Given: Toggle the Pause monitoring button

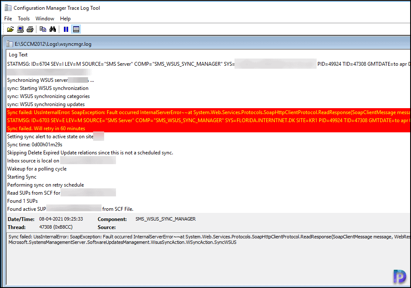Looking at the screenshot, I should coord(66,29).
